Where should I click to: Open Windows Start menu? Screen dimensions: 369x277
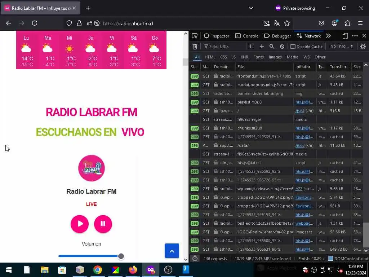pyautogui.click(x=9, y=270)
